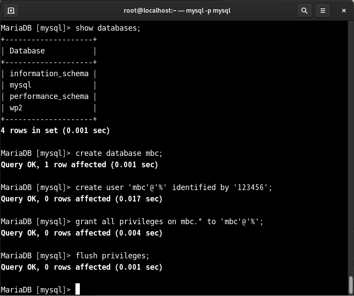Click result line showing '(0.017 sec)'
This screenshot has width=354, height=296.
click(82, 199)
